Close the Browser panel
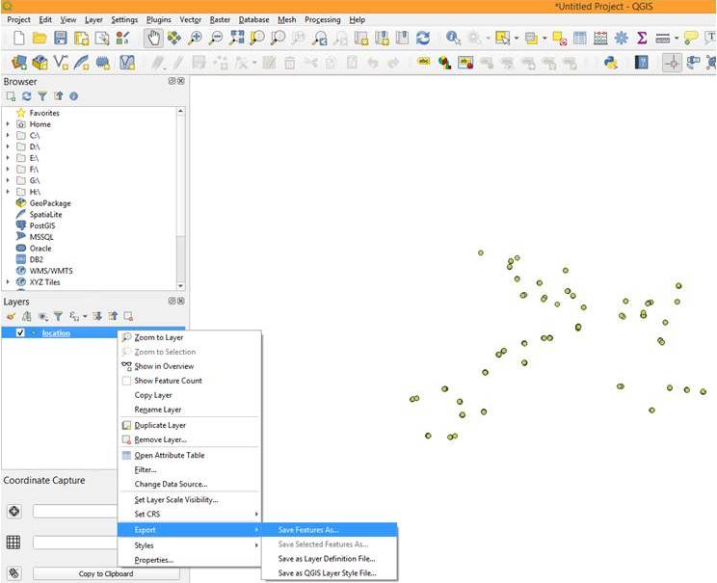The width and height of the screenshot is (717, 583). pos(181,81)
